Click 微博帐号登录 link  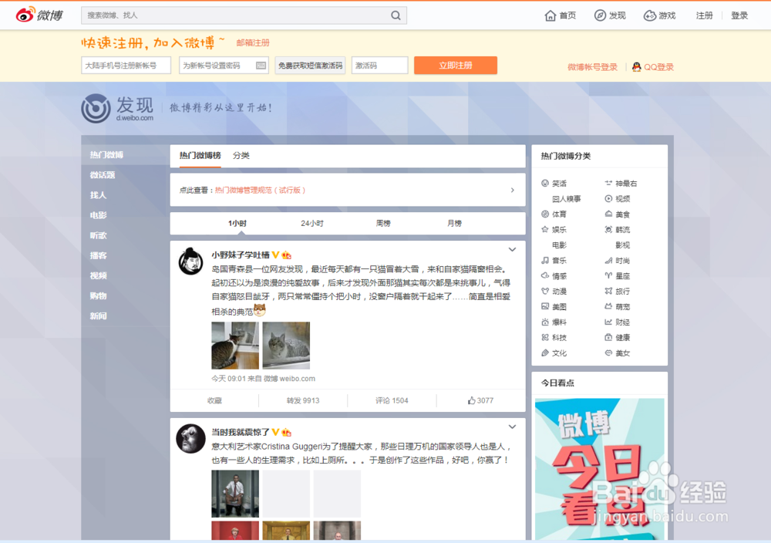(x=592, y=67)
